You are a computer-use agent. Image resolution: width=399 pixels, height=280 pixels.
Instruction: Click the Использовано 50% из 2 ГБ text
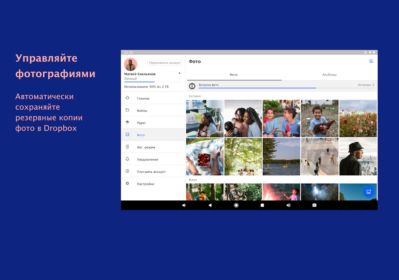click(146, 87)
